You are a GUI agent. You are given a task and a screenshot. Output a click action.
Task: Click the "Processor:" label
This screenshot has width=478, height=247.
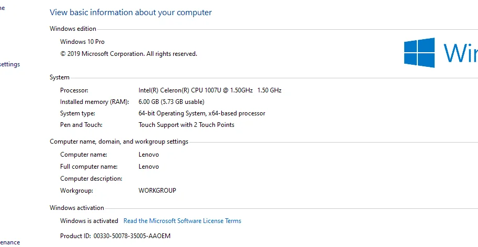tap(74, 90)
